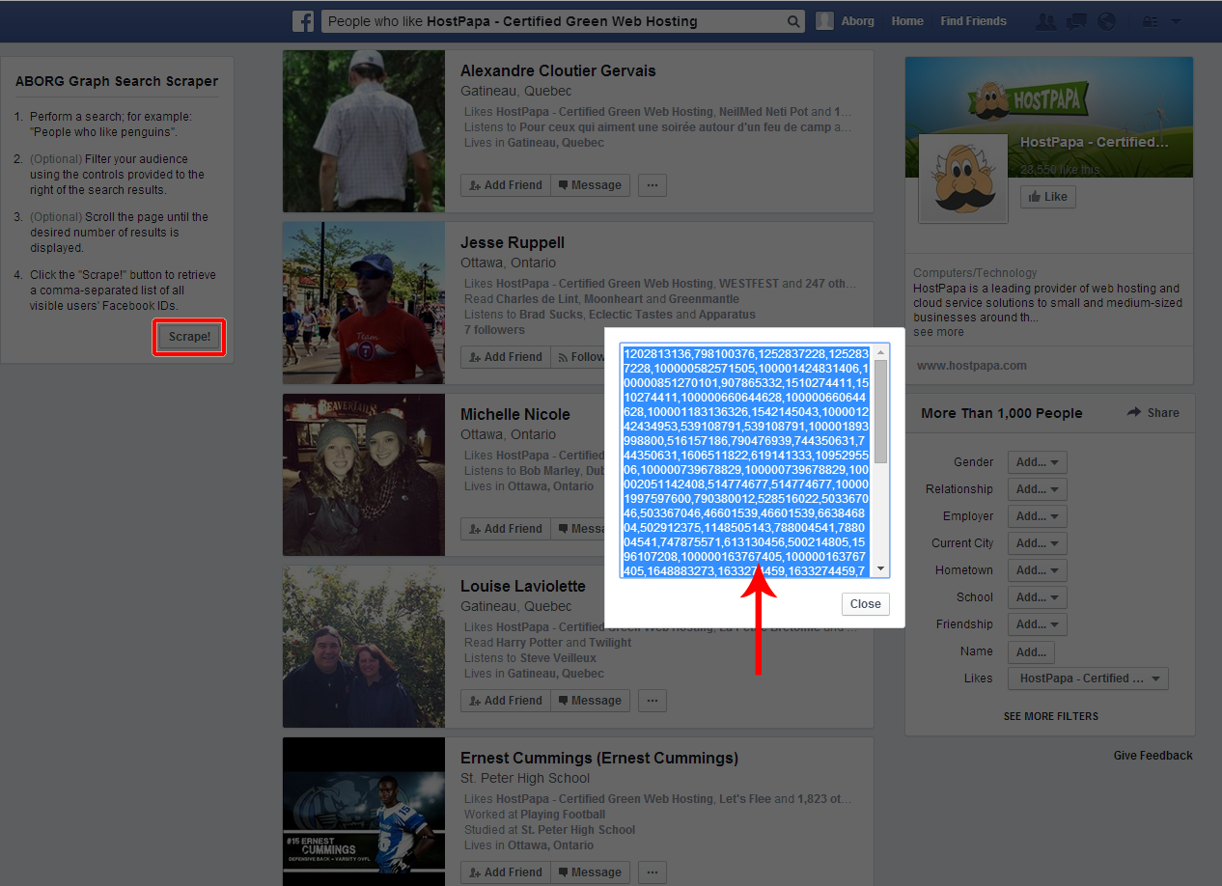Click Jesse Ruppell profile photo
The width and height of the screenshot is (1222, 886).
tap(364, 303)
